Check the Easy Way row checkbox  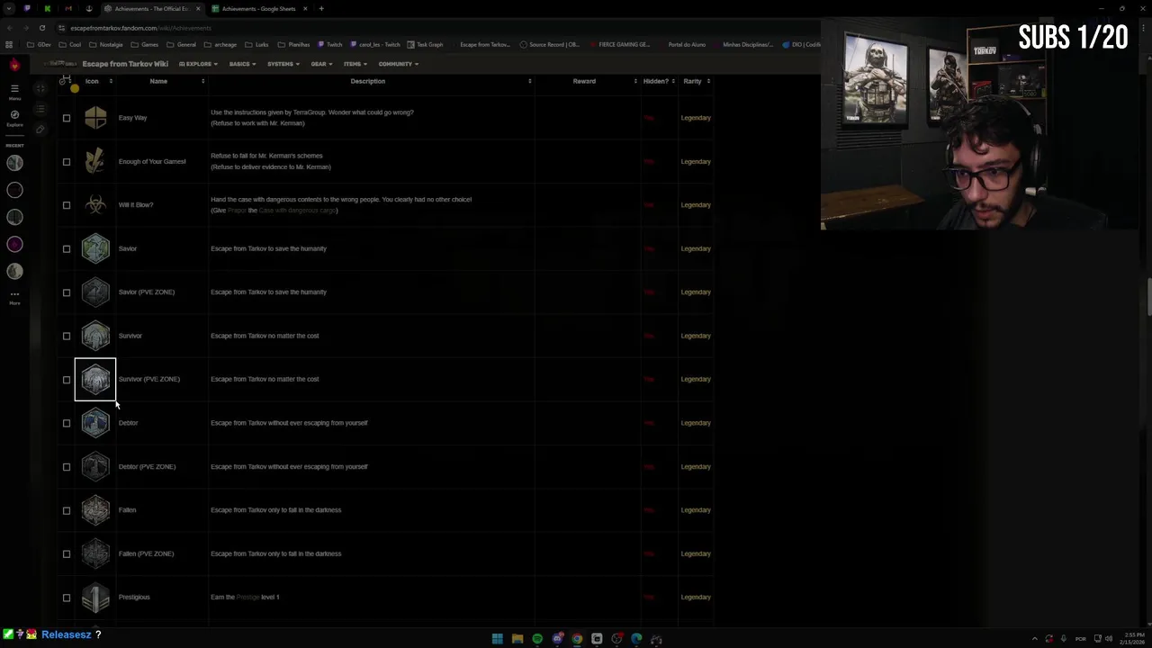(x=67, y=118)
